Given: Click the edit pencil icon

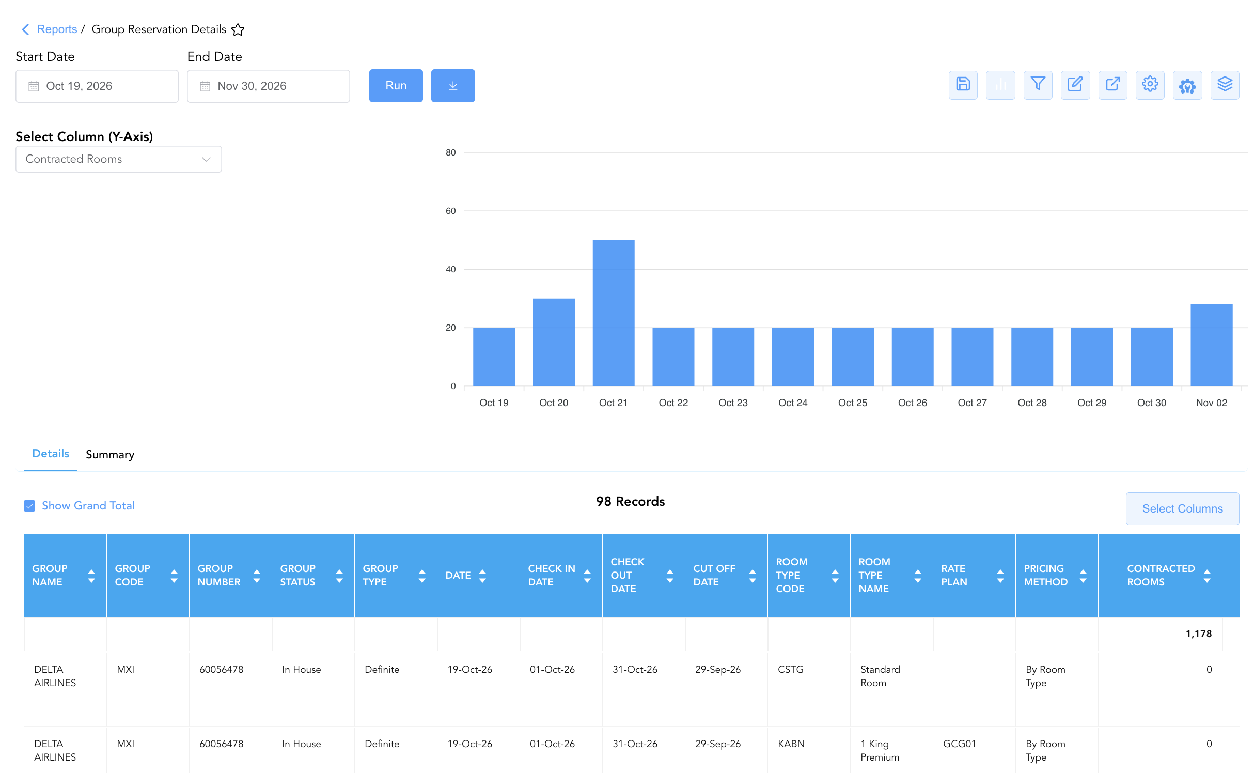Looking at the screenshot, I should point(1075,85).
